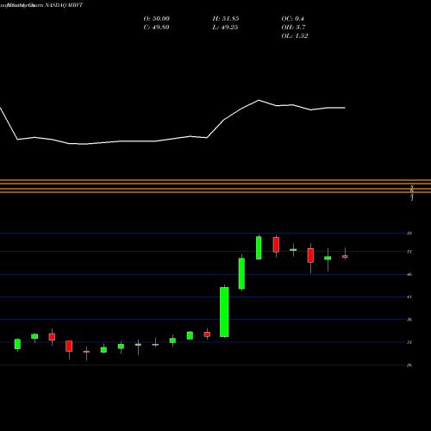The height and width of the screenshot is (431, 431).
Task: Click the NASDAQ MBVT chart title
Action: [x=64, y=5]
